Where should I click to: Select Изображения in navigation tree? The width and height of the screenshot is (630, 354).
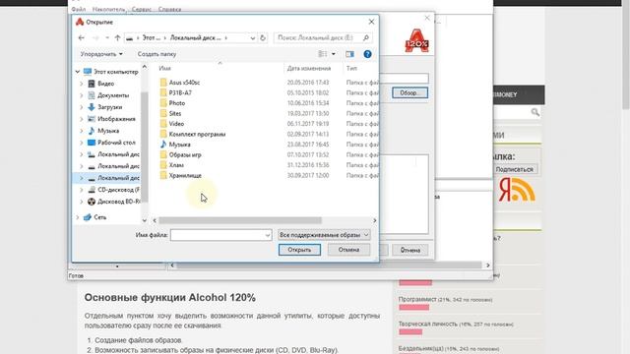tap(116, 119)
